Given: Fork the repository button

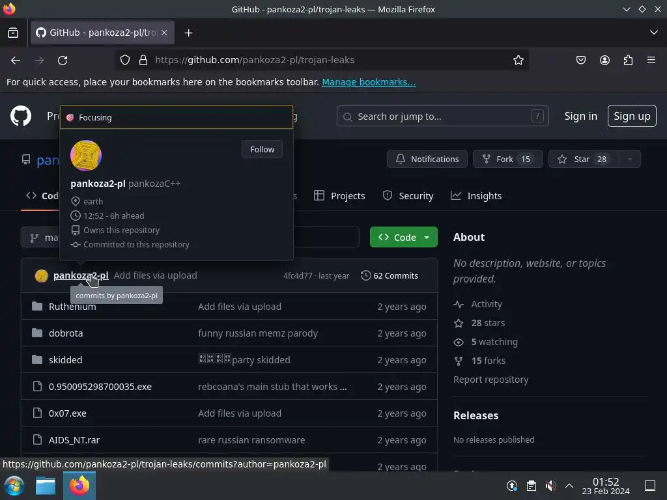Looking at the screenshot, I should click(507, 159).
